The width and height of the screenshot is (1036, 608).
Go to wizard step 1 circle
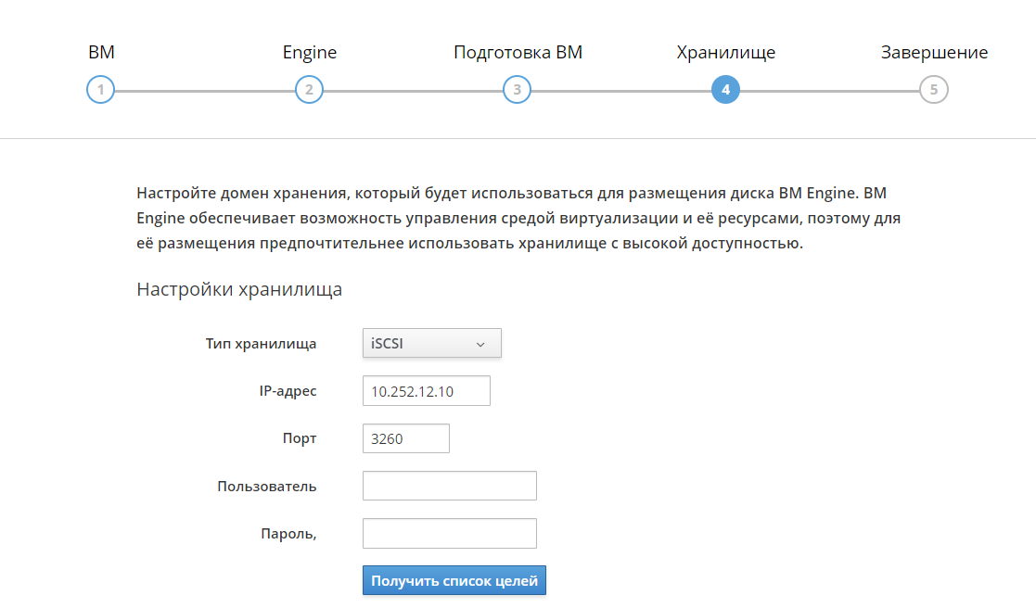[100, 90]
